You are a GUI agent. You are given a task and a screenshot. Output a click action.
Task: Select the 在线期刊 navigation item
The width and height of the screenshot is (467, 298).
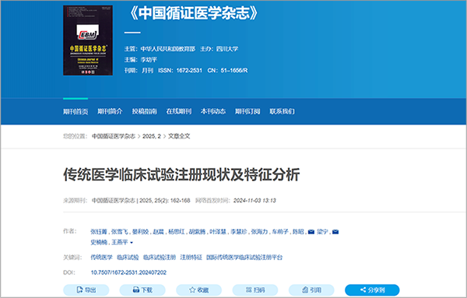point(179,111)
